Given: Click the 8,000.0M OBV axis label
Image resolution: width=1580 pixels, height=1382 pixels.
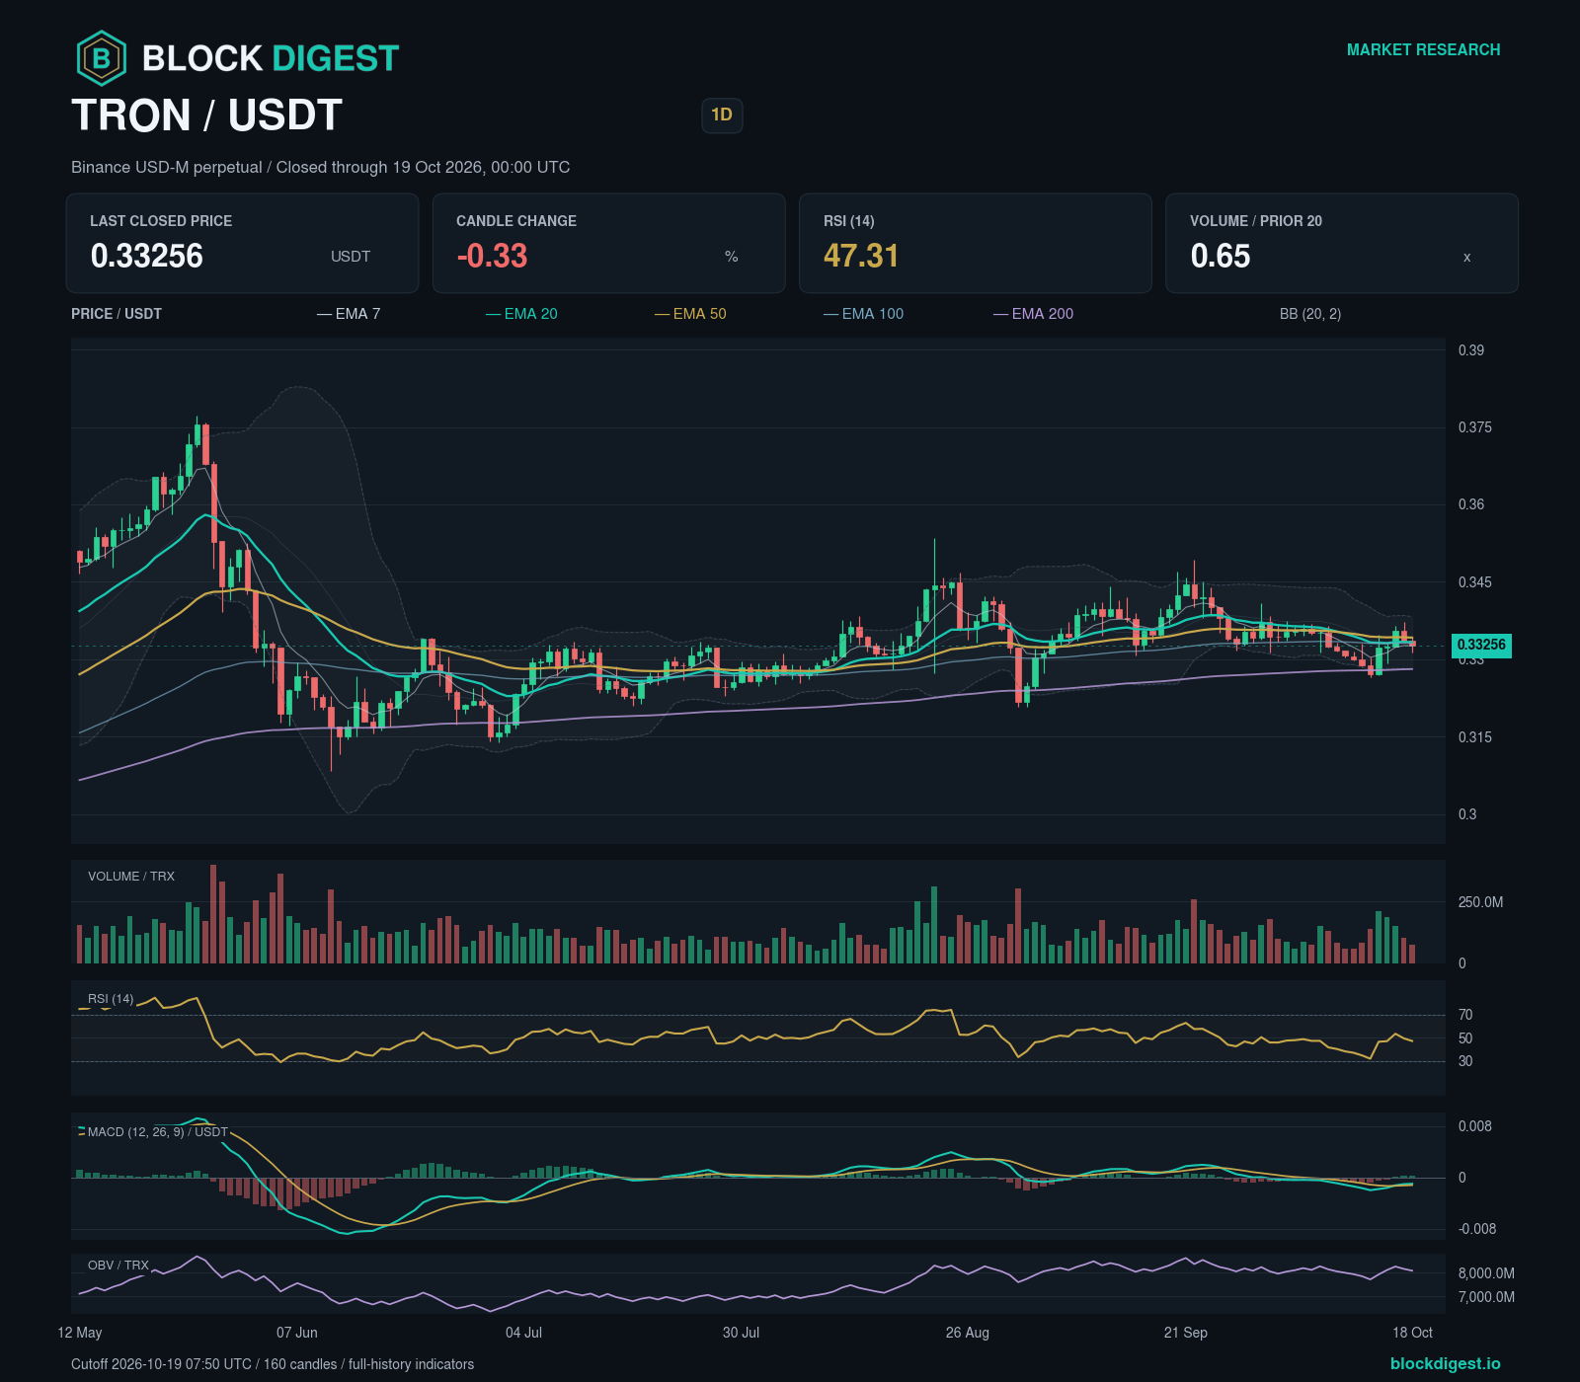Looking at the screenshot, I should pos(1486,1273).
